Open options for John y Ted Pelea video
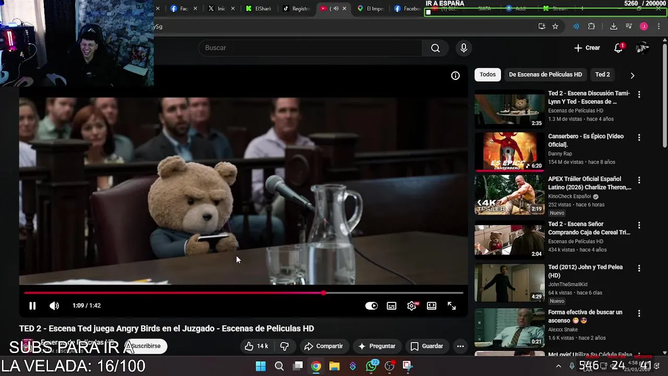This screenshot has width=668, height=376. (639, 268)
